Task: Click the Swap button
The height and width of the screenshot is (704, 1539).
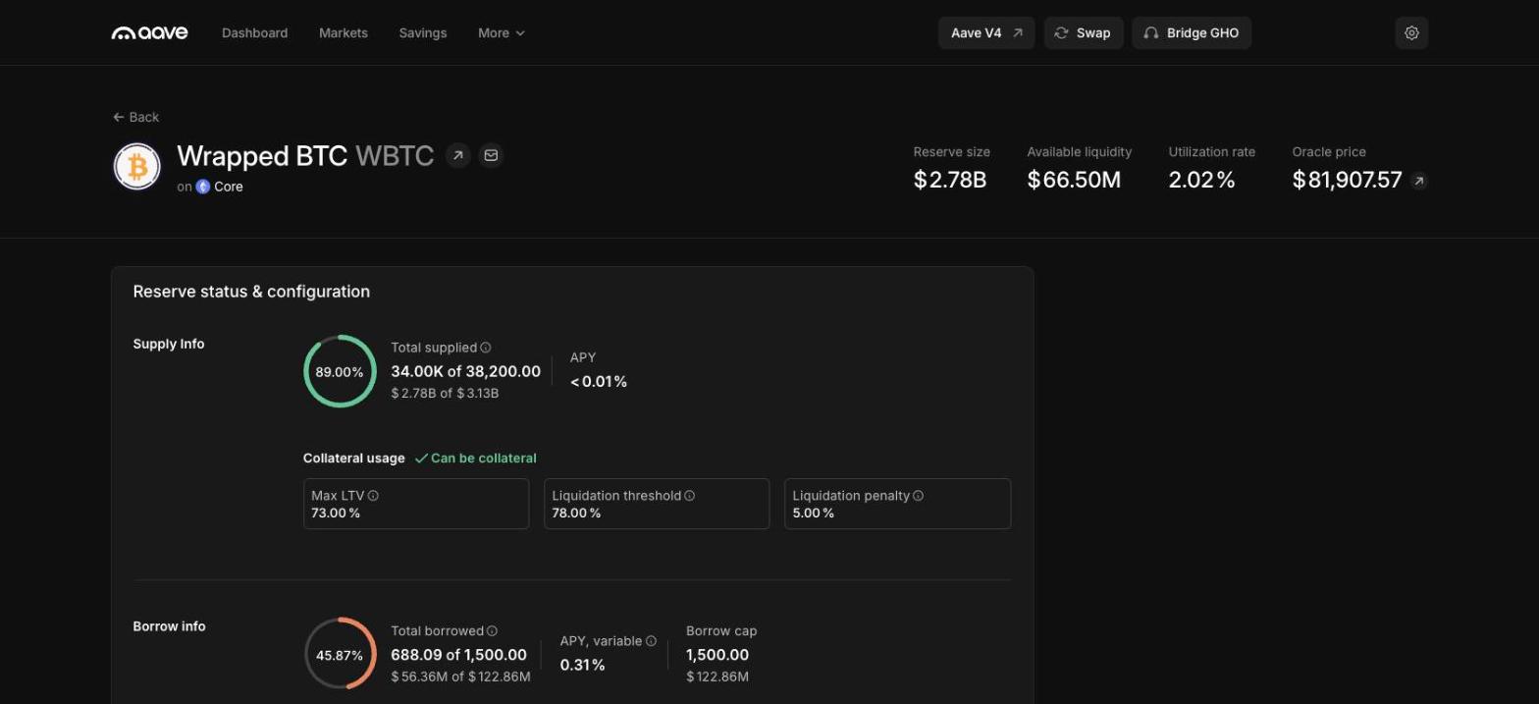Action: point(1084,32)
